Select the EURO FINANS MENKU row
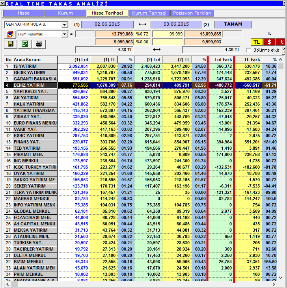Image resolution: width=287 pixels, height=288 pixels. [141, 123]
